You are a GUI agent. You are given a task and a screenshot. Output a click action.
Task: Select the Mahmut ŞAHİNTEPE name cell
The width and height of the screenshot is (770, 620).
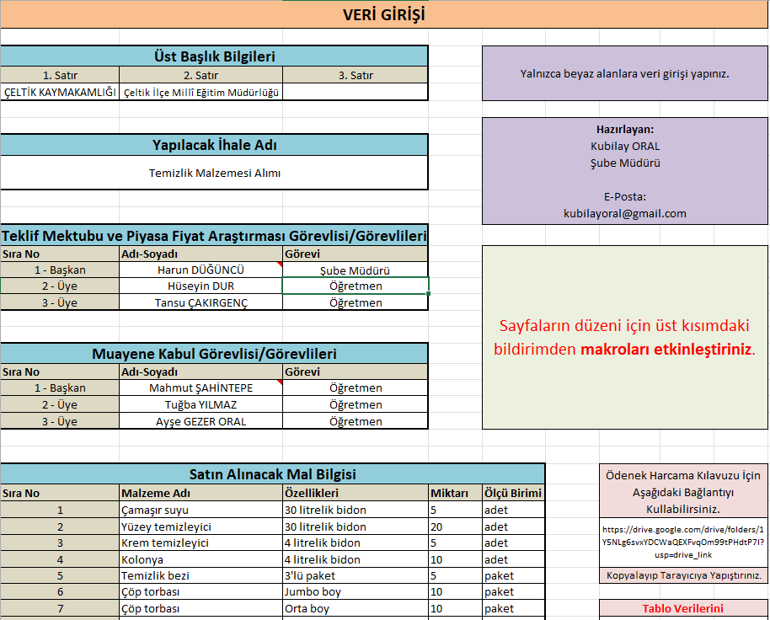tap(201, 387)
